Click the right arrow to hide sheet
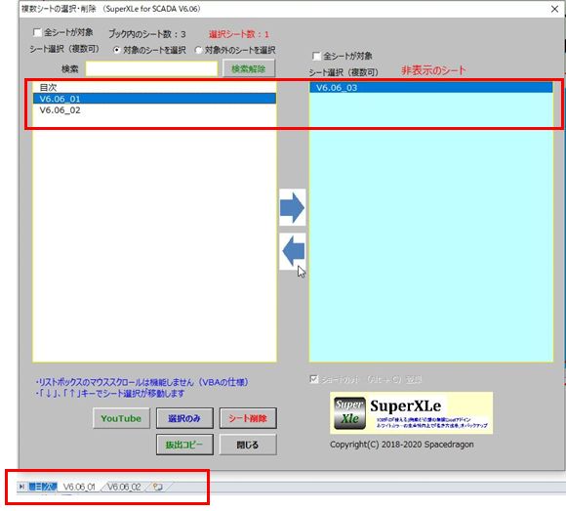The image size is (566, 511). [x=293, y=207]
